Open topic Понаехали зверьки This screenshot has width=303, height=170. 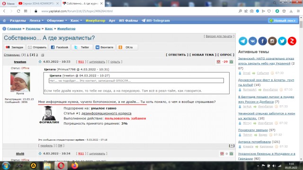tap(253, 130)
